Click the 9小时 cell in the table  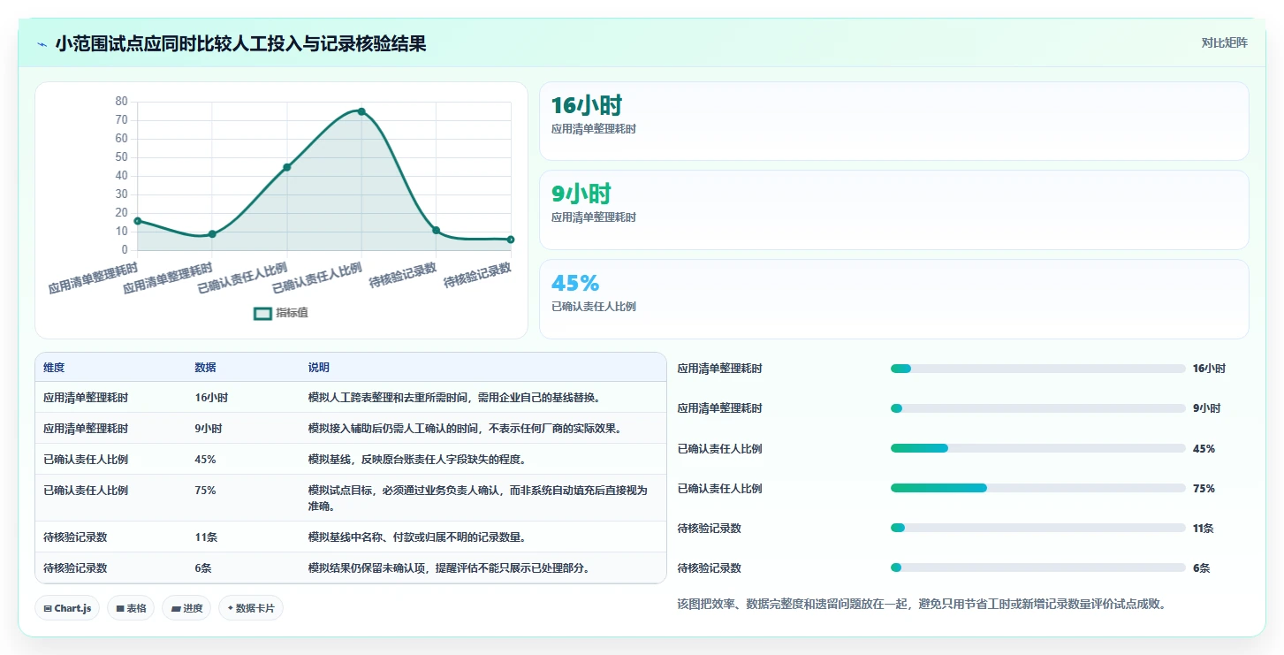[x=209, y=429]
